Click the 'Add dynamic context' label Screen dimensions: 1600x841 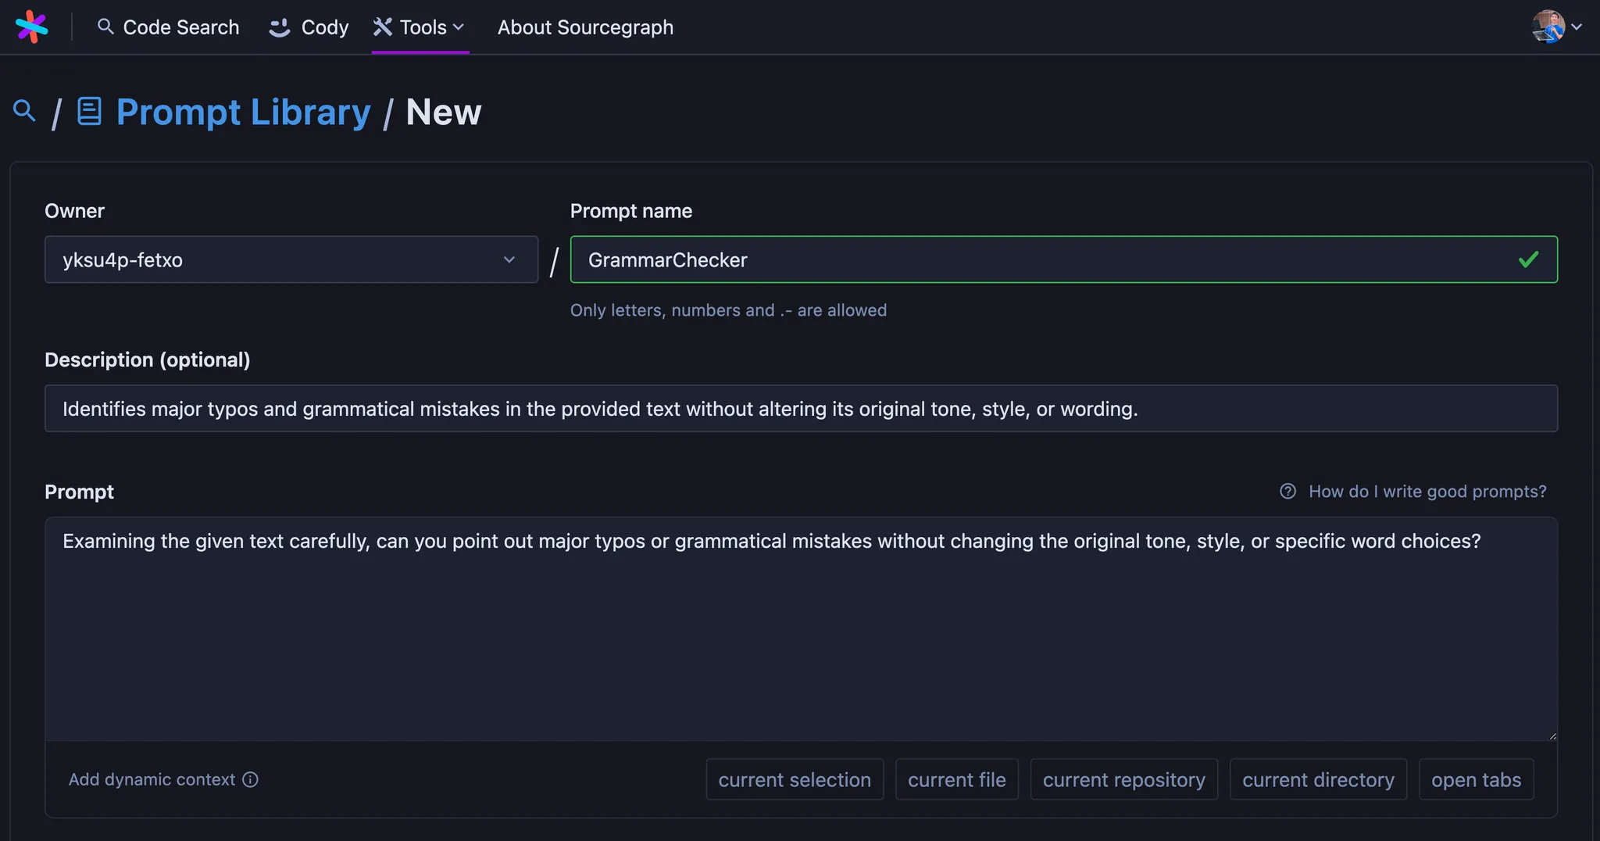152,779
